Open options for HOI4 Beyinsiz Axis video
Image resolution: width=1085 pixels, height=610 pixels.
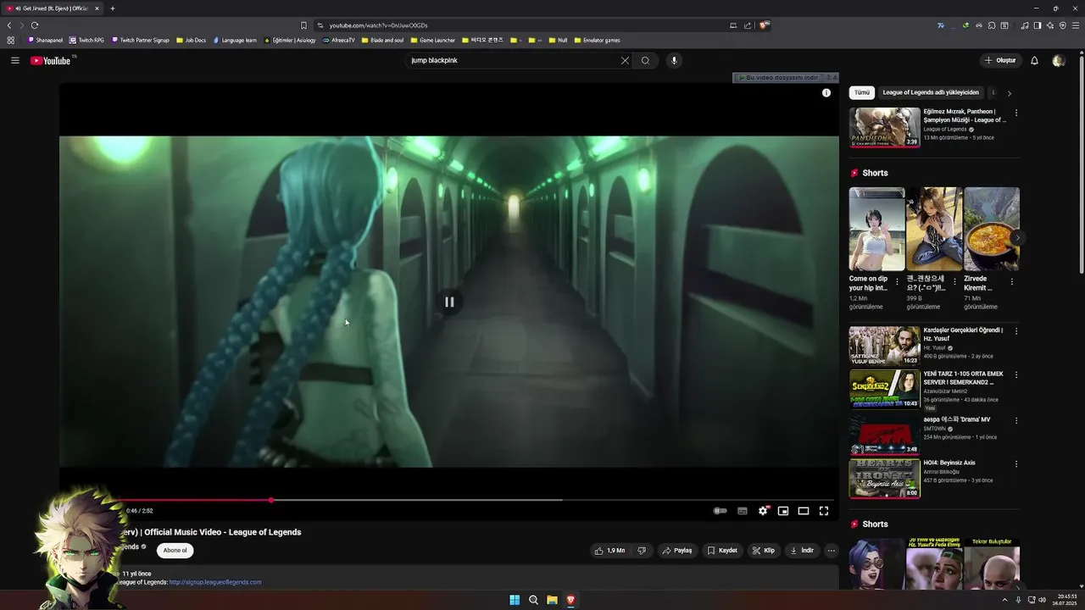1016,464
